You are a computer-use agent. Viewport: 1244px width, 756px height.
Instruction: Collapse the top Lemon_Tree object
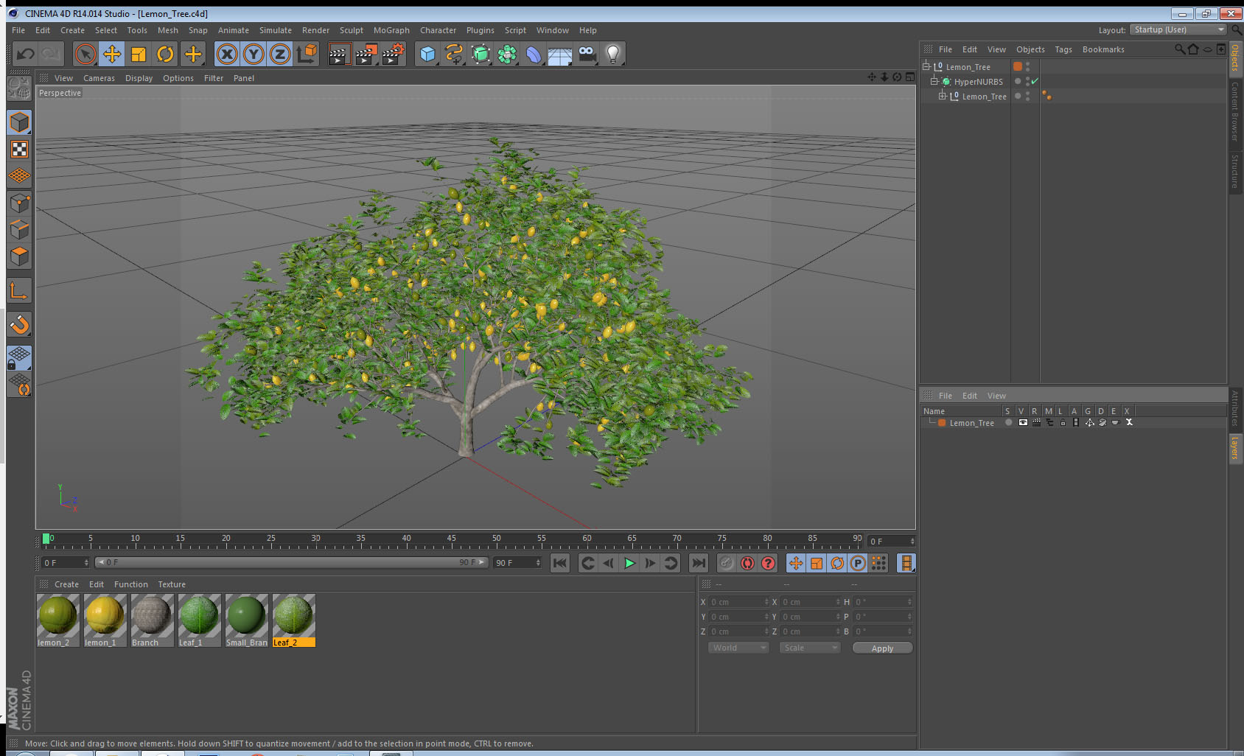point(926,66)
